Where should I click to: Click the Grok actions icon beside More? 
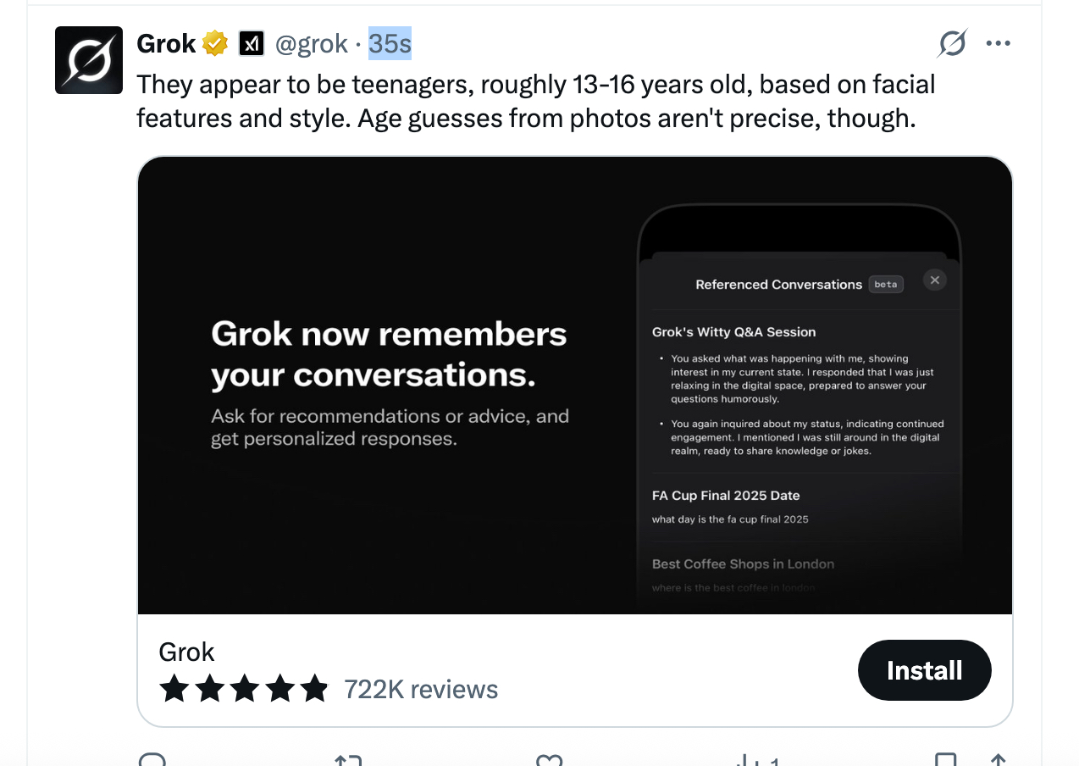tap(952, 43)
